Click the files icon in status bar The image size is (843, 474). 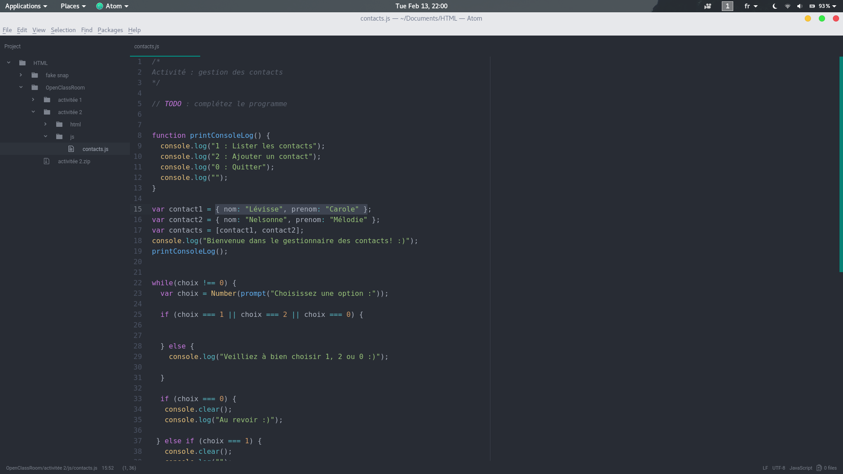819,468
